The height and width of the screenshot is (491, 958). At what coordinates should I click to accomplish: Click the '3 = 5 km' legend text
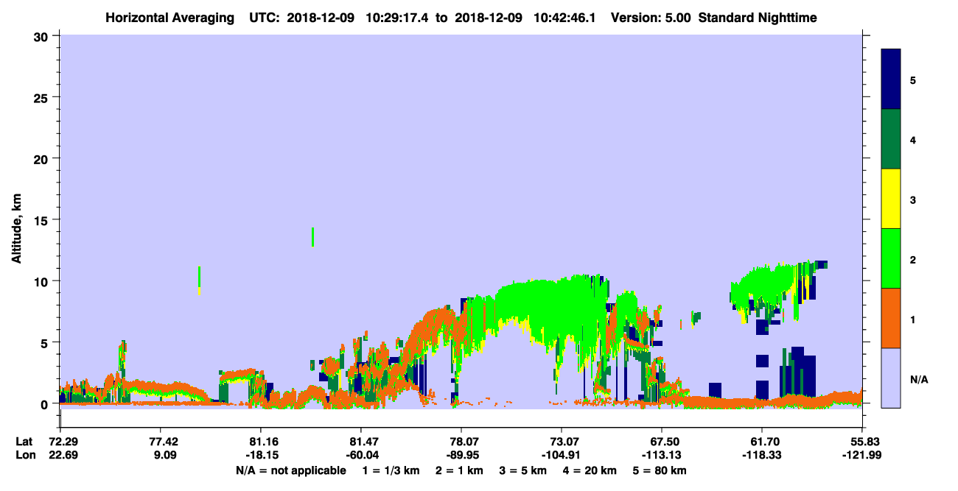click(522, 470)
